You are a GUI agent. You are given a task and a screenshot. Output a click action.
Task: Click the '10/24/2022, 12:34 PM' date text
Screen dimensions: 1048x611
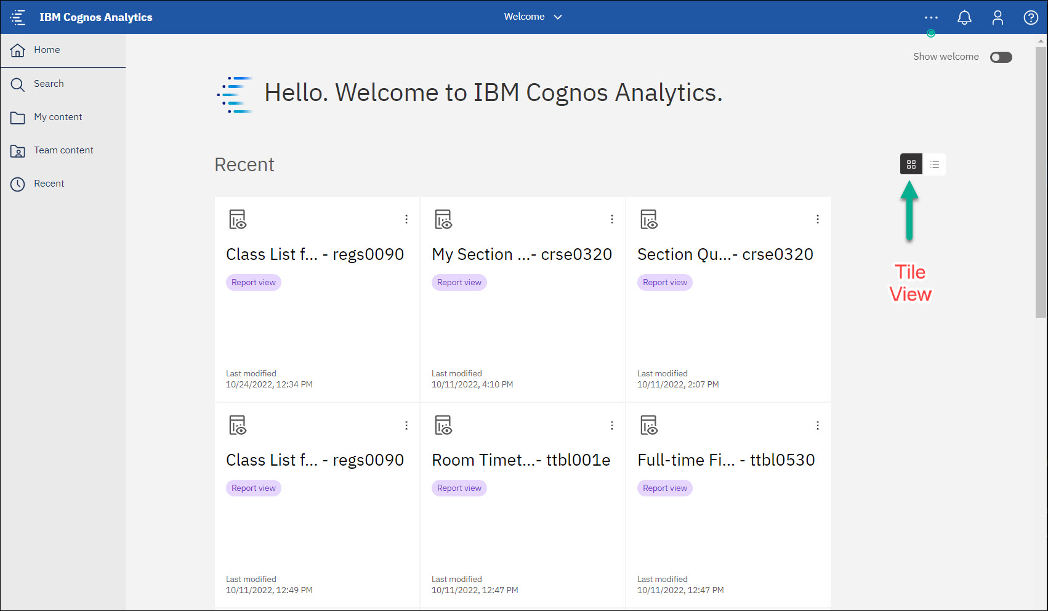tap(269, 384)
